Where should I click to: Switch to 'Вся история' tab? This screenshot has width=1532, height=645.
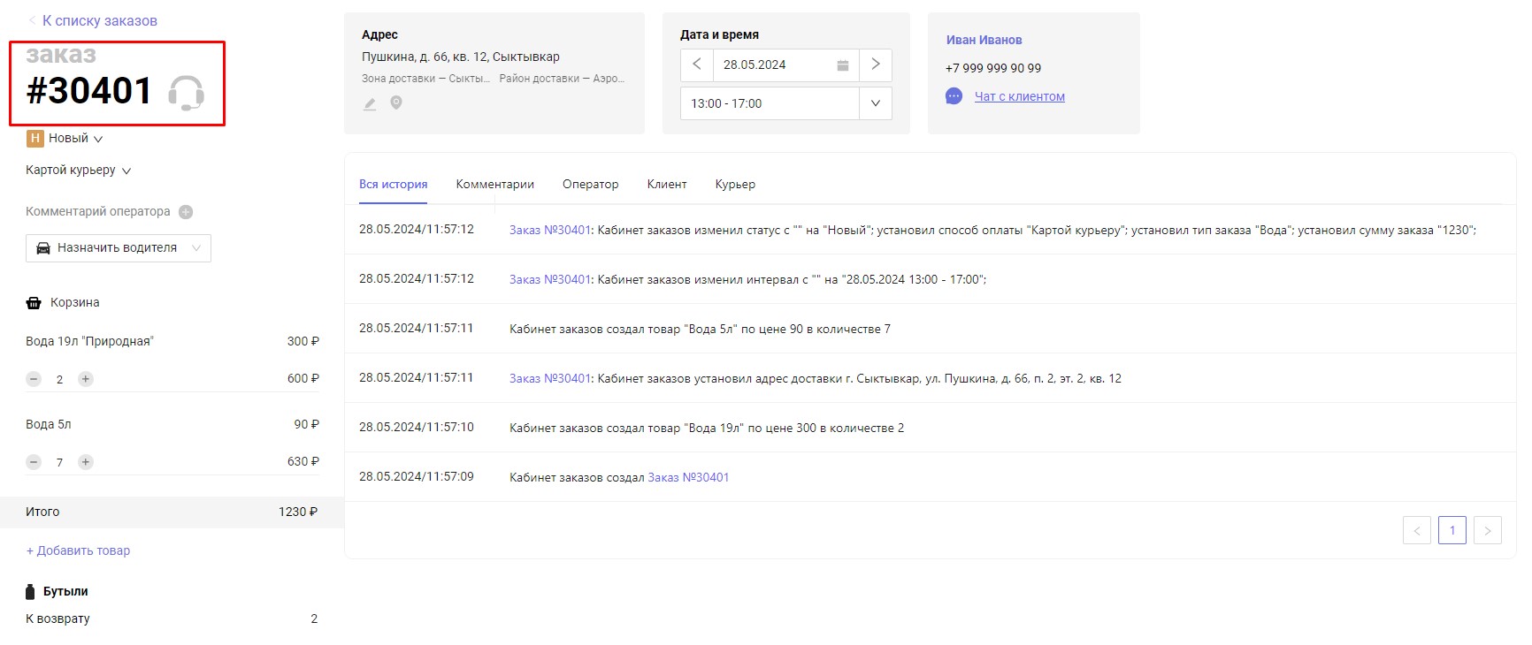click(x=394, y=184)
